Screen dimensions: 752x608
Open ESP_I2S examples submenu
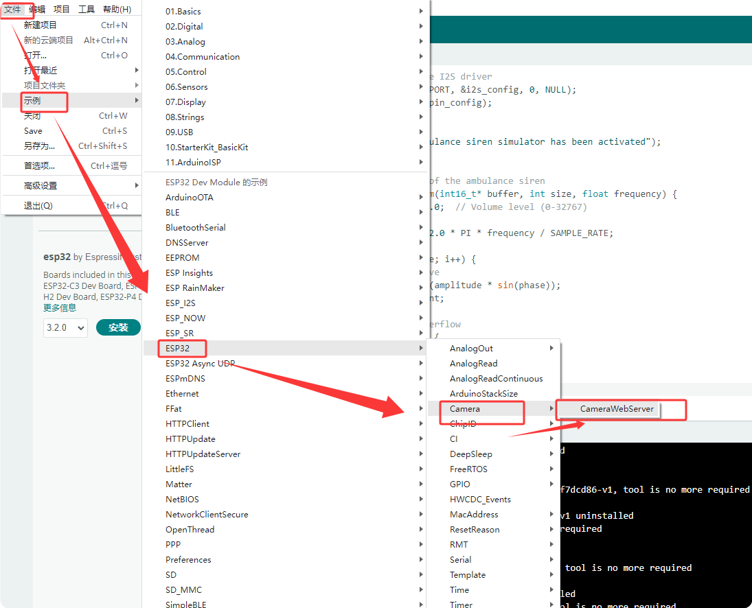tap(286, 303)
